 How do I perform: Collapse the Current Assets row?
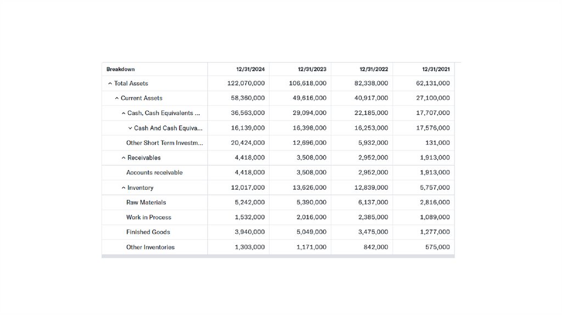(117, 98)
